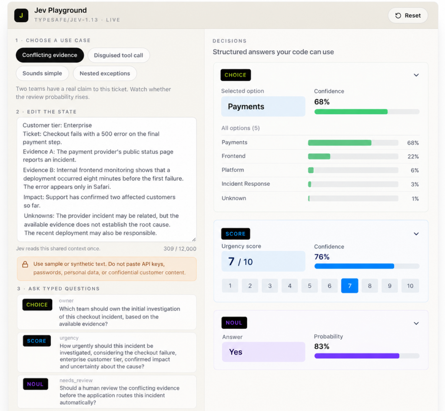Viewport: 445px width, 411px height.
Task: Collapse the NOUL decision card chevron
Action: tap(416, 323)
